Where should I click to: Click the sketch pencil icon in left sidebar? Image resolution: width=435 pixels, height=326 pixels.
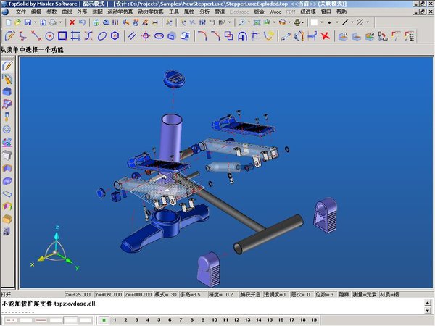click(x=7, y=66)
